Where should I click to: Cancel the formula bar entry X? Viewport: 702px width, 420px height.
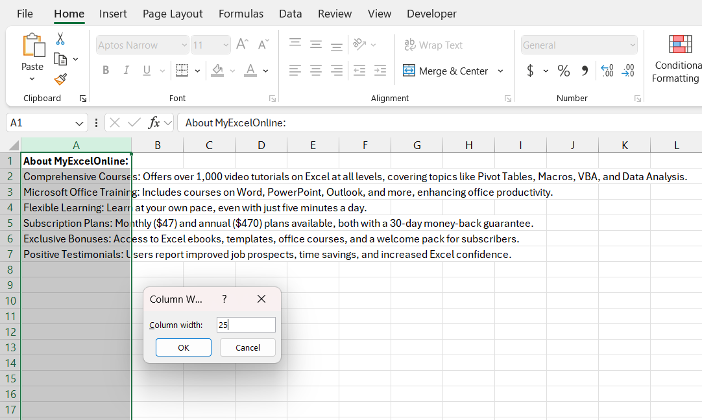pyautogui.click(x=115, y=122)
